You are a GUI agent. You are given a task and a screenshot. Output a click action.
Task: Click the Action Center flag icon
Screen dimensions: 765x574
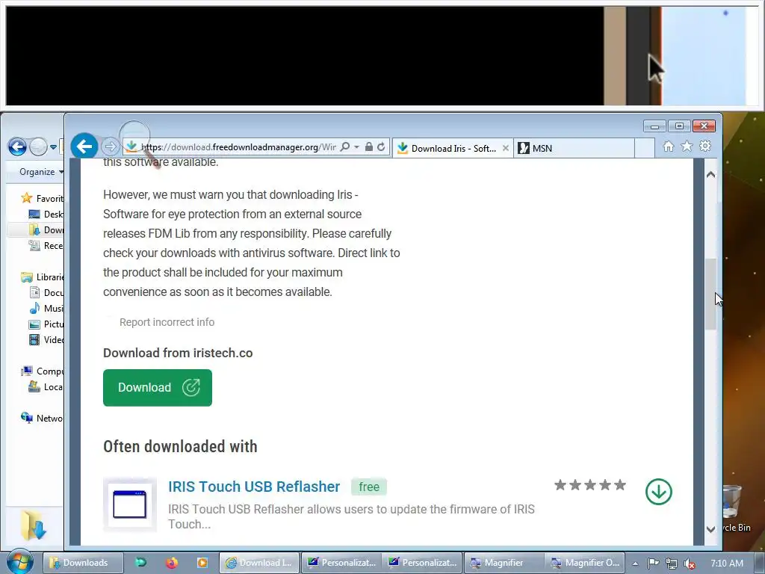[x=653, y=564]
